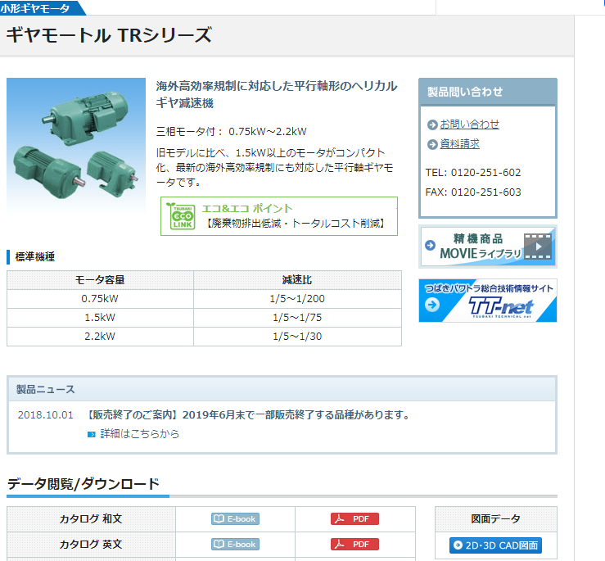
Task: Download the Japanese catalog PDF
Action: (354, 518)
